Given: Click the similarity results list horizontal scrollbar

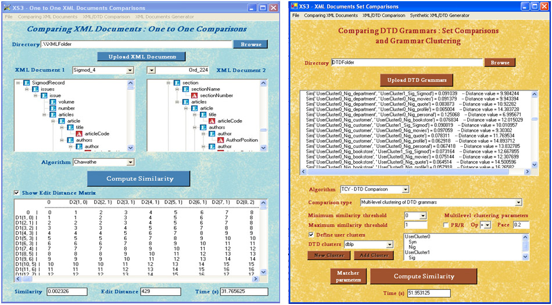Looking at the screenshot, I should coord(415,172).
